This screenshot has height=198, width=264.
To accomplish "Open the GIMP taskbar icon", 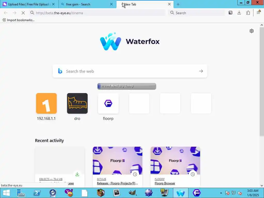I will (x=133, y=193).
